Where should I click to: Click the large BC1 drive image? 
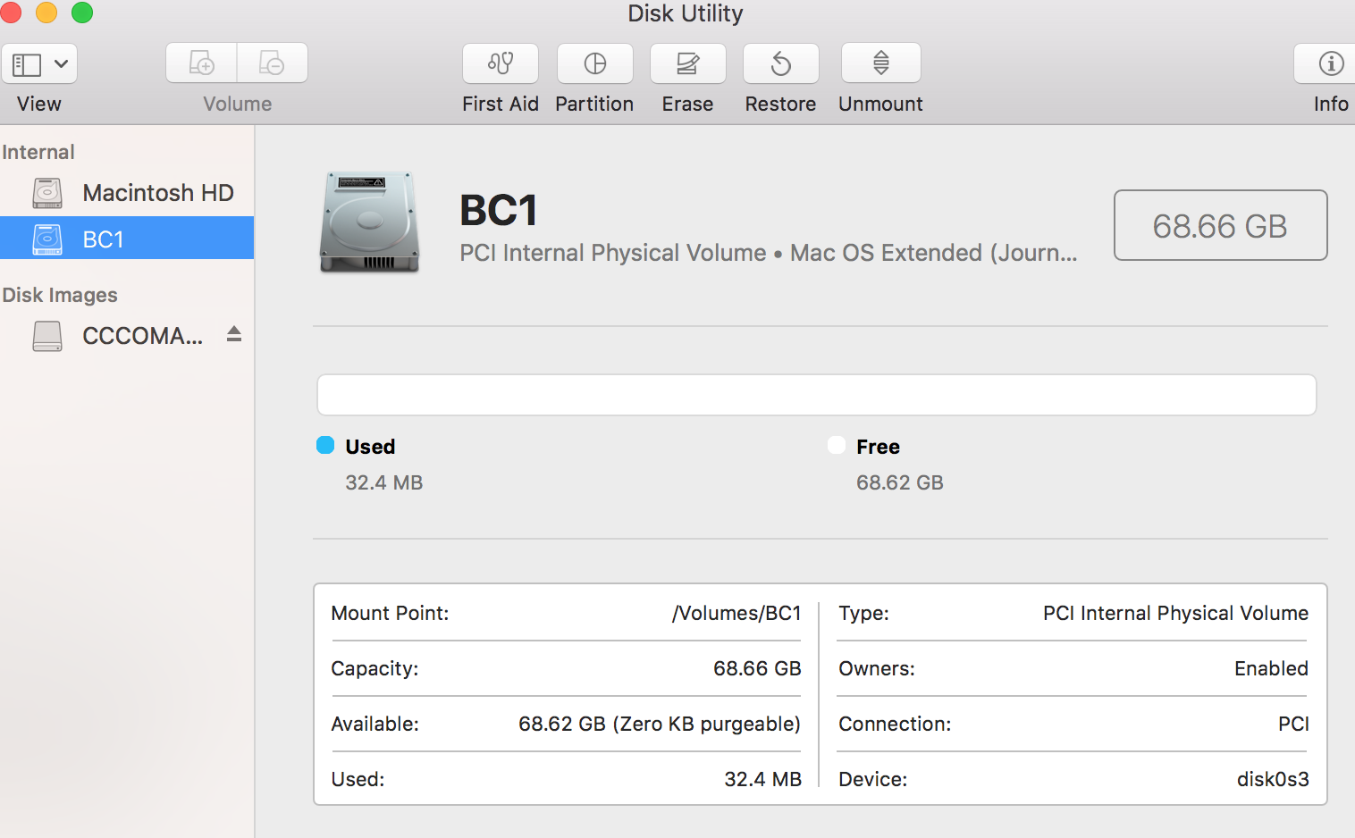(x=369, y=222)
